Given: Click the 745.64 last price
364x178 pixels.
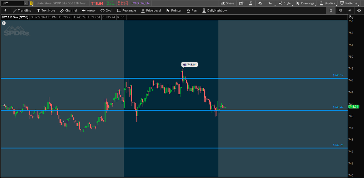Looking at the screenshot, I should tap(97, 3).
